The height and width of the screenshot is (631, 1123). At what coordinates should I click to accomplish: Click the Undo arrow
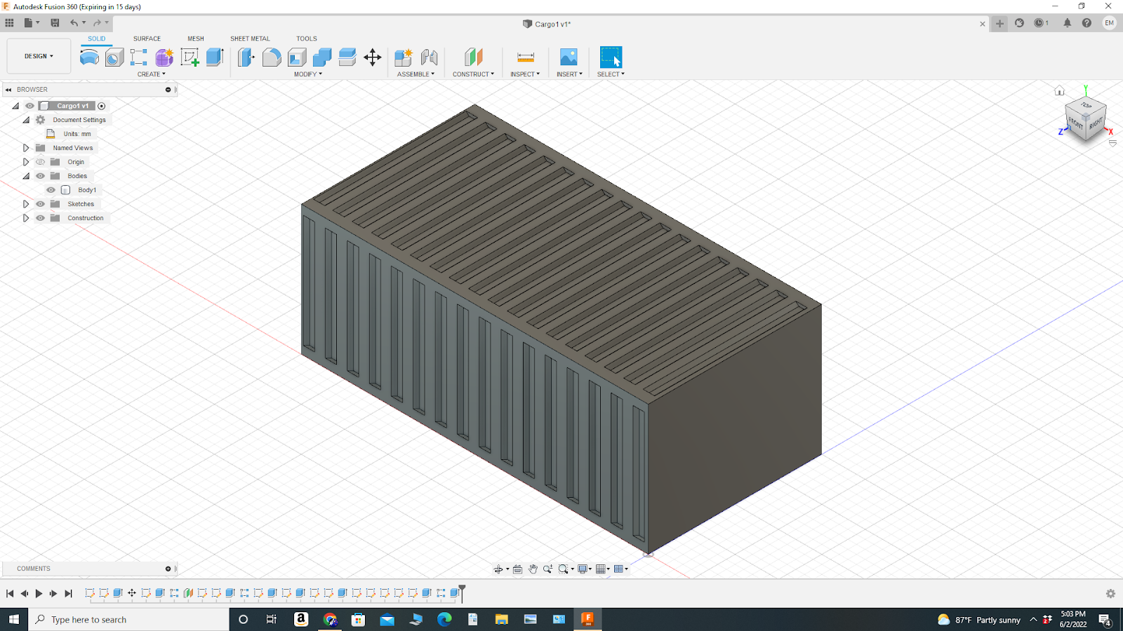pyautogui.click(x=74, y=23)
